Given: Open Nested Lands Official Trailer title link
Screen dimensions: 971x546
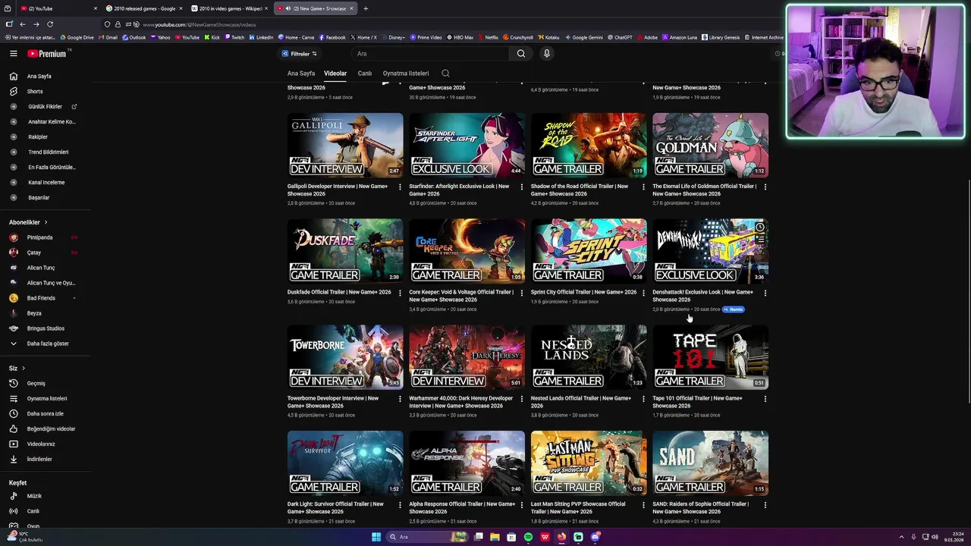Looking at the screenshot, I should (581, 402).
